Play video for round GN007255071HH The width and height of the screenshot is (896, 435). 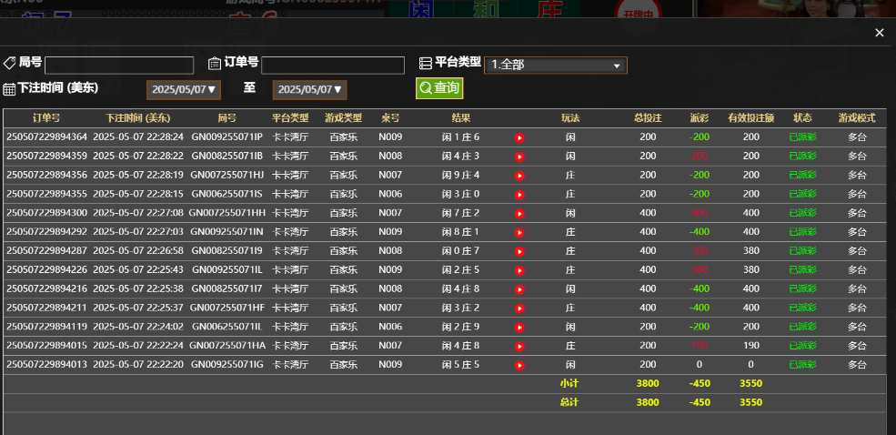pyautogui.click(x=519, y=213)
